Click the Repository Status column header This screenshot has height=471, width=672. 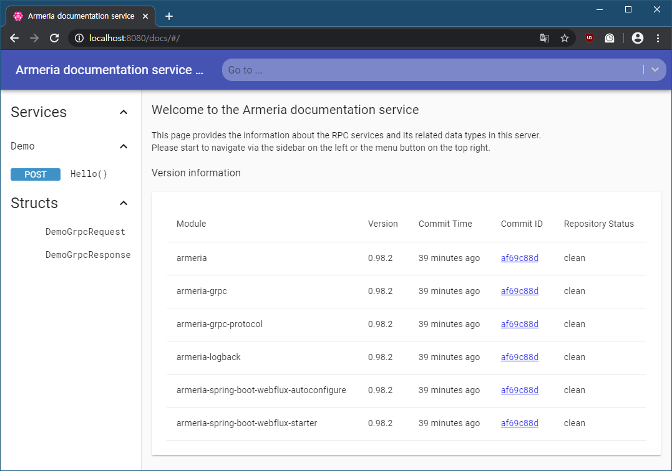pyautogui.click(x=599, y=224)
